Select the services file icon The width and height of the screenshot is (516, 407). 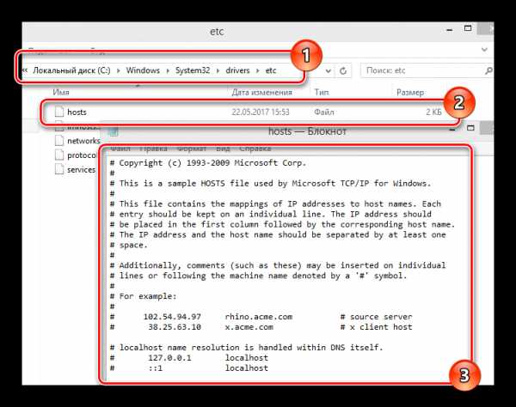(59, 169)
